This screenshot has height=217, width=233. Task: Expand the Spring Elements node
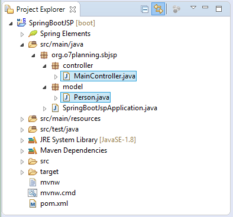[22, 34]
